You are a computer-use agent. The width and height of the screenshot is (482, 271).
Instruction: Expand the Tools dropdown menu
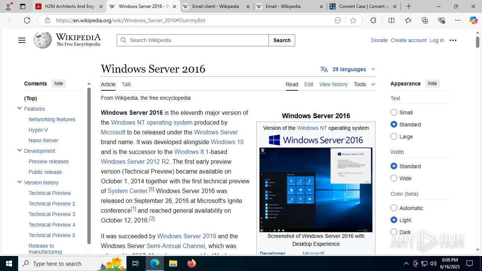pyautogui.click(x=364, y=84)
